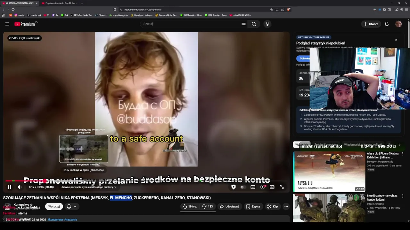Open the 'Gomorra (Serial TV...' bookmark
This screenshot has width=410, height=230.
pyautogui.click(x=166, y=15)
